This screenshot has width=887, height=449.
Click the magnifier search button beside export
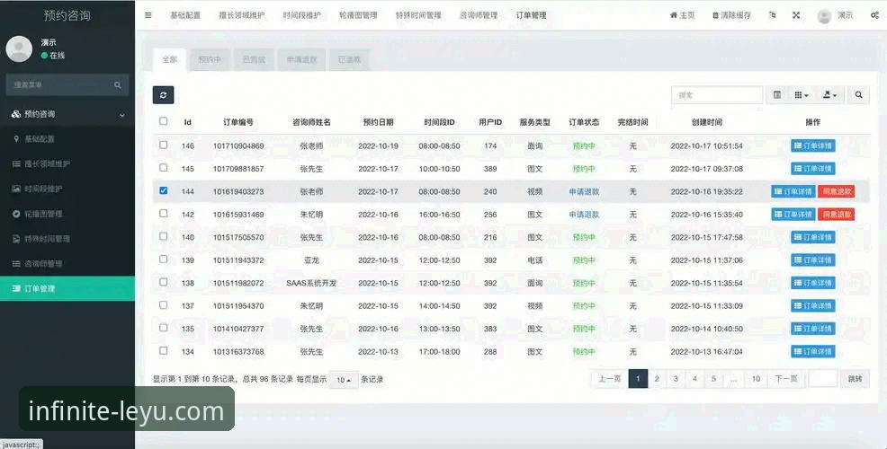(x=859, y=95)
